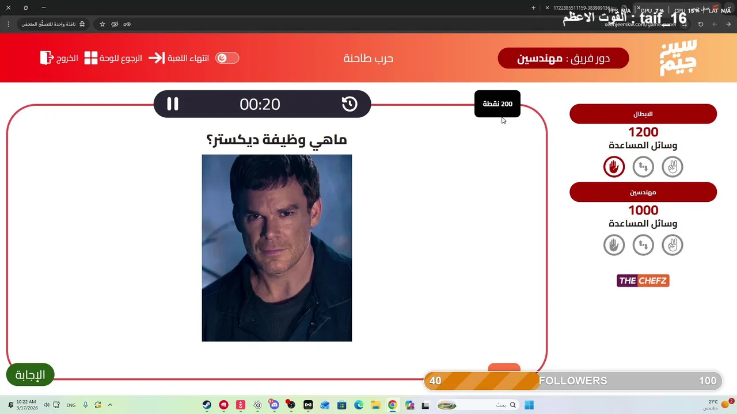The width and height of the screenshot is (737, 414).
Task: Switch input language from ENG
Action: (71, 405)
